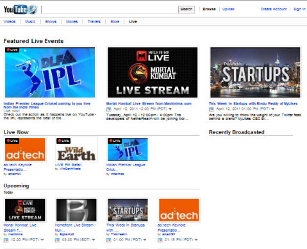Open upcoming Homefront B logo thumbnail
Screen dimensions: 307x249
click(76, 210)
